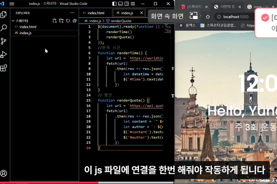This screenshot has width=277, height=184.
Task: Open the Run and Debug view
Action: [4, 54]
